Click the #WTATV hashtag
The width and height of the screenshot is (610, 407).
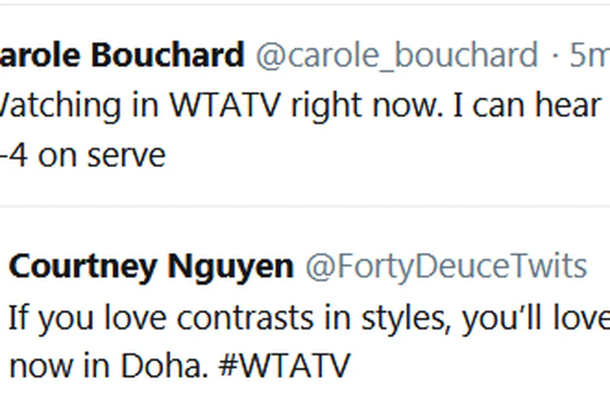pos(284,366)
